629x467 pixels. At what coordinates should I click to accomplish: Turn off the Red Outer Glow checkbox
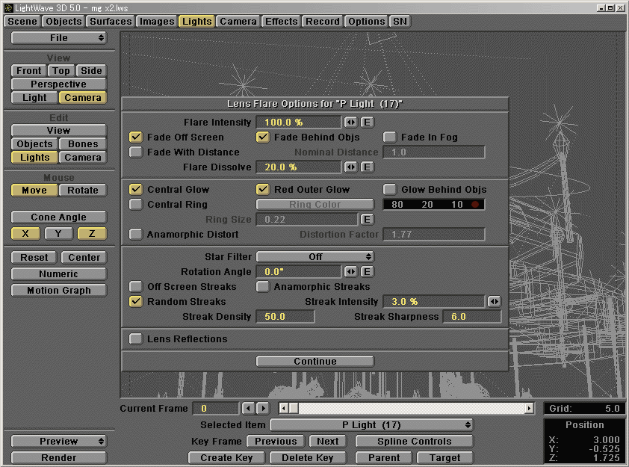point(262,190)
